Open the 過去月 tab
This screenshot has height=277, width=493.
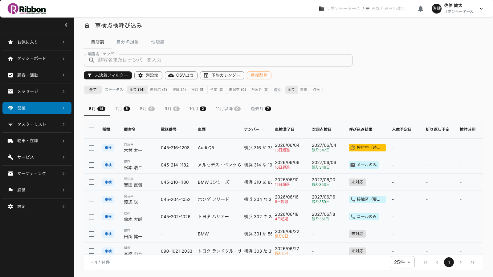pyautogui.click(x=261, y=109)
